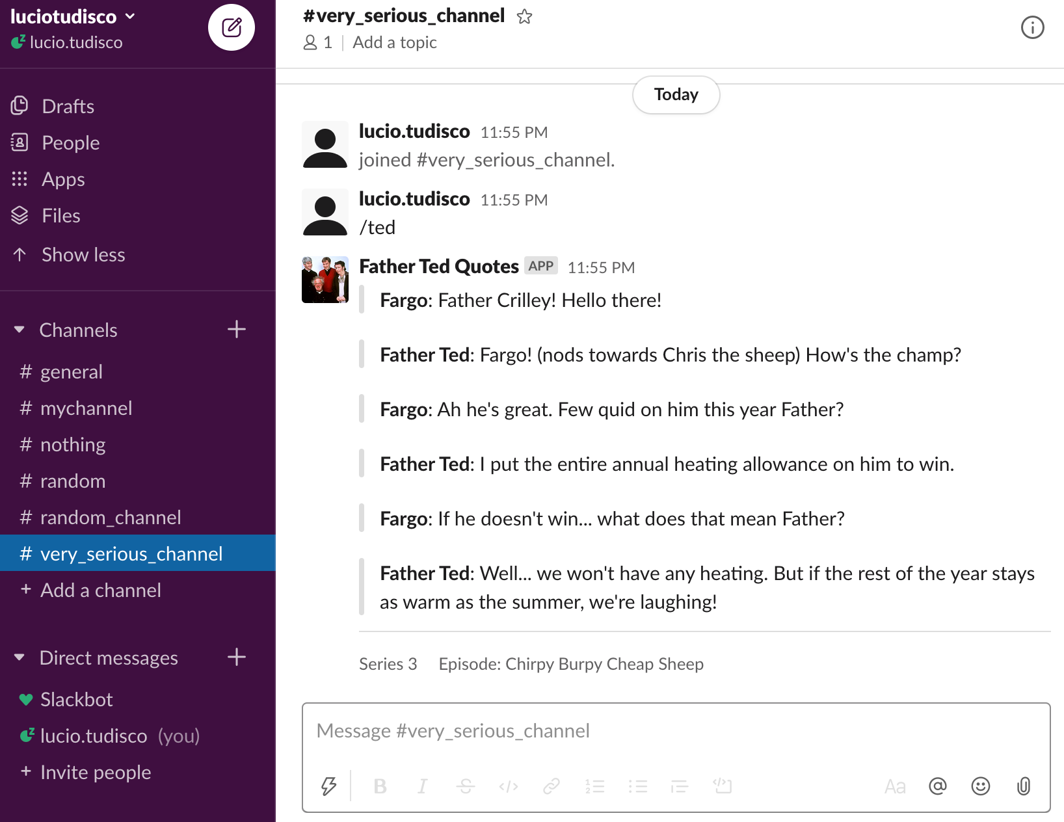Open the #general channel
The width and height of the screenshot is (1064, 822).
[x=72, y=371]
